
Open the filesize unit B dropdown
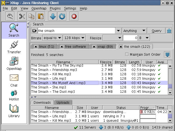pos(144,38)
